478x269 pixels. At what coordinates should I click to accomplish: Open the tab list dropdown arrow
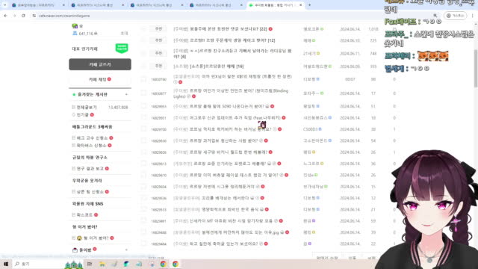4,5
